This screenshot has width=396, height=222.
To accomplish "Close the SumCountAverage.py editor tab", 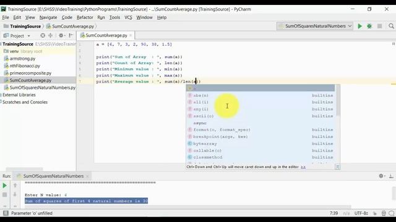I will [131, 36].
